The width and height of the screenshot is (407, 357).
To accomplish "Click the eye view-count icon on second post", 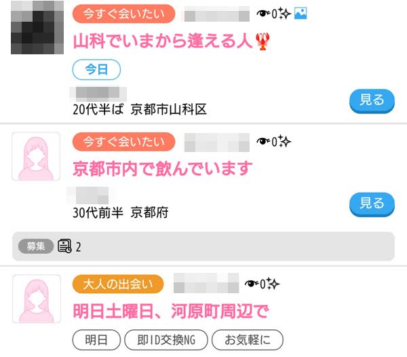I will pos(263,141).
